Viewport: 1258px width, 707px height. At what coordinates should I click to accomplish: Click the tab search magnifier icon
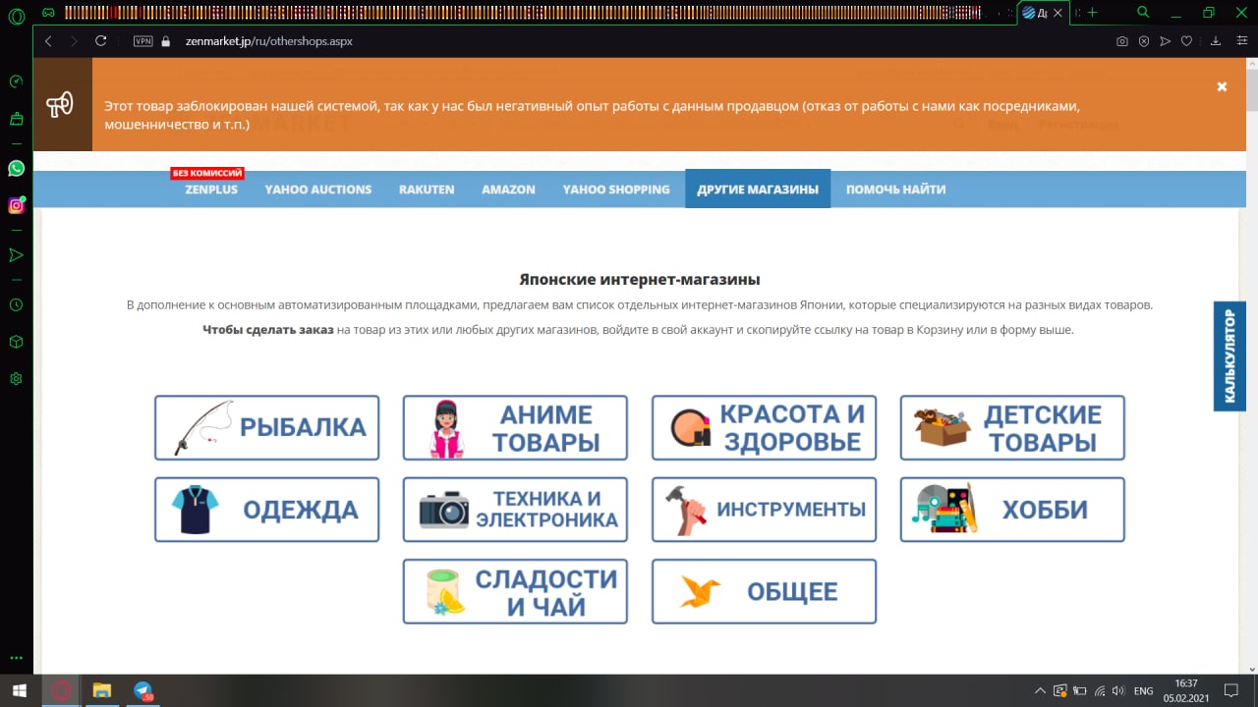pos(1143,12)
